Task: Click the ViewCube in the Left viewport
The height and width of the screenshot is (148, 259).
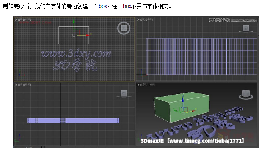Action: [x=124, y=93]
